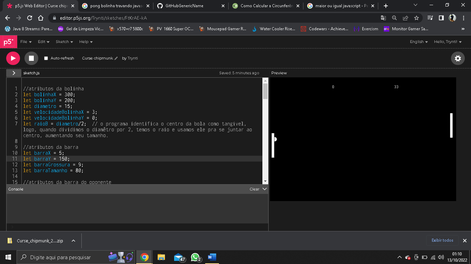
Task: Open the Help menu
Action: tap(86, 42)
